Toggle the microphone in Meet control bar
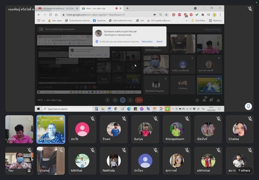259x180 pixels. click(x=107, y=100)
